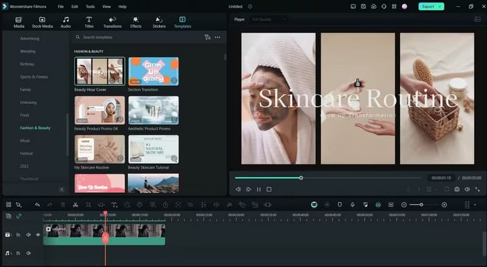
Task: Select the Beauty Skincare Tutorial template
Action: click(153, 149)
